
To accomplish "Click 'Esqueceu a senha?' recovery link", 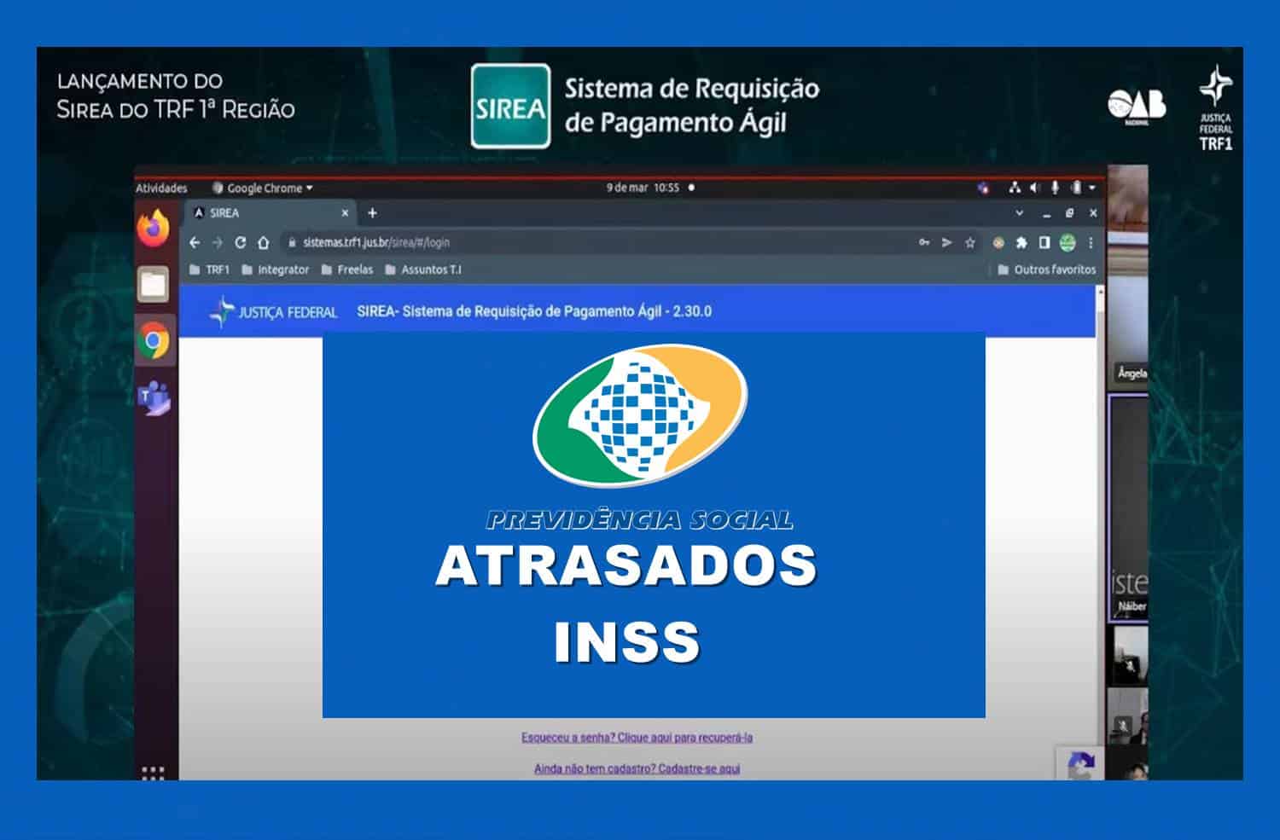I will 637,738.
